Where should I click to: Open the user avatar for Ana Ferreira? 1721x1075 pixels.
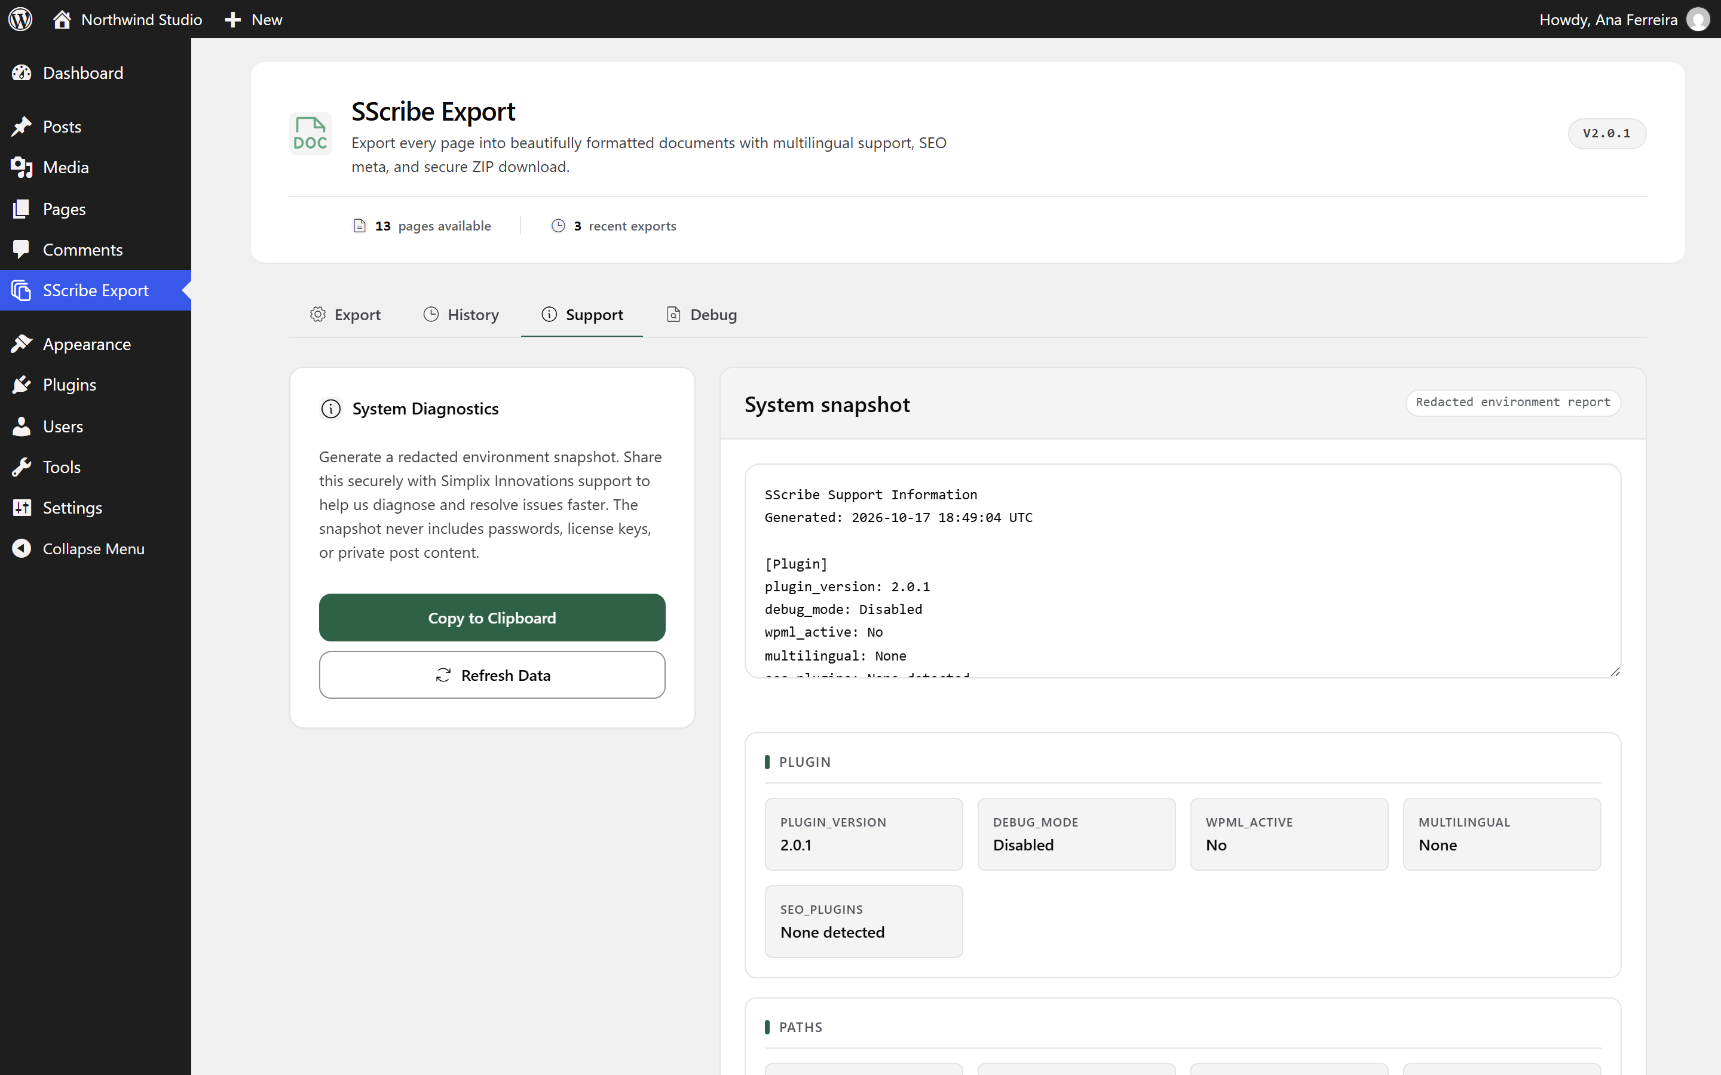click(x=1698, y=19)
